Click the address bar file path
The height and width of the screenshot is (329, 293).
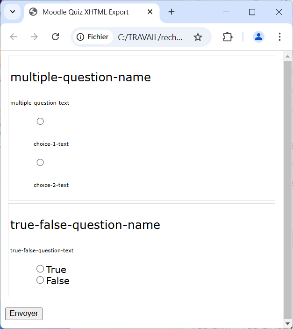coord(150,37)
